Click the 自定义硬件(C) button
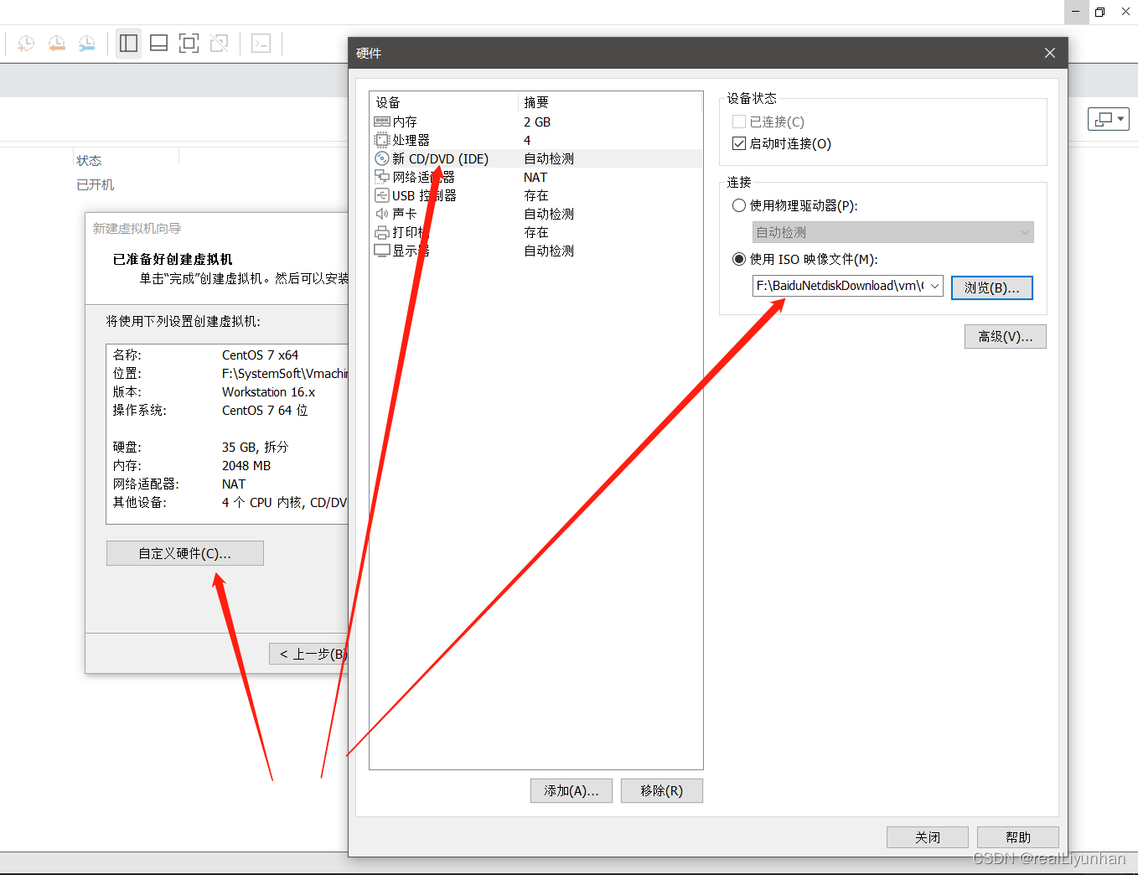Screen dimensions: 1138x875 pos(184,553)
